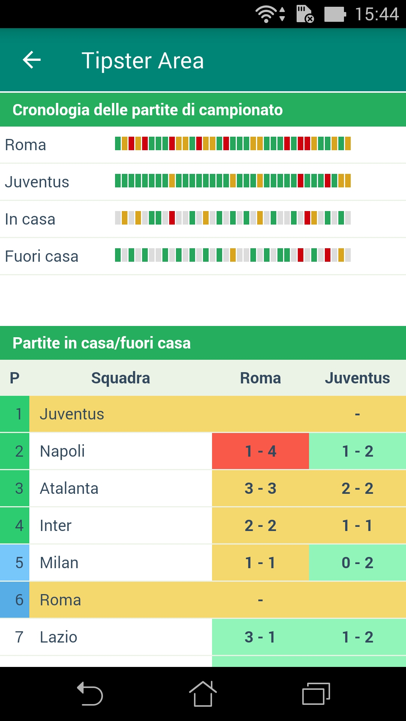The width and height of the screenshot is (406, 721).
Task: Tap Android home navigation button
Action: pos(203,694)
